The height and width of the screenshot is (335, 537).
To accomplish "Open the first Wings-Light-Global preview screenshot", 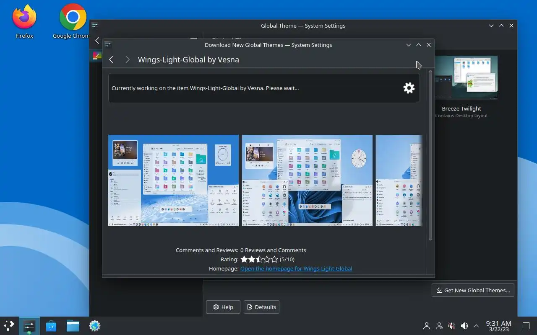I will [x=173, y=180].
